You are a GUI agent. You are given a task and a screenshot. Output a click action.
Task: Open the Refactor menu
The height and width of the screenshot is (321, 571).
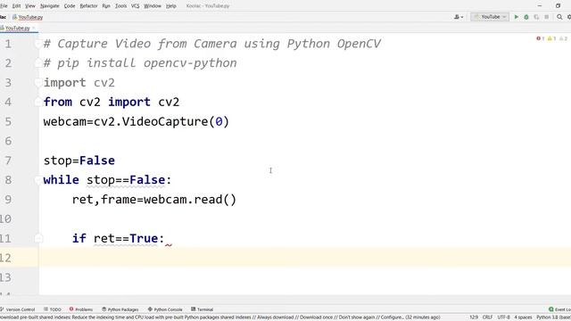click(88, 6)
